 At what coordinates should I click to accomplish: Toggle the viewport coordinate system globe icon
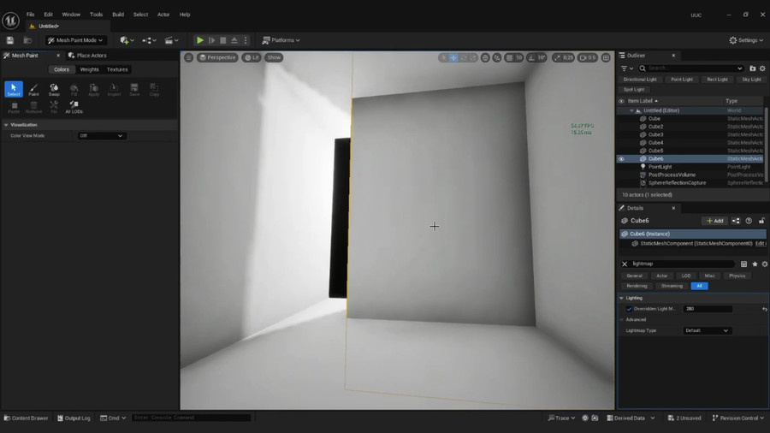click(x=485, y=57)
